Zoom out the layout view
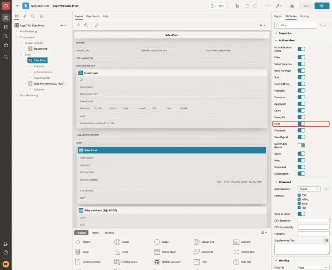This screenshot has width=332, height=270. [78, 25]
